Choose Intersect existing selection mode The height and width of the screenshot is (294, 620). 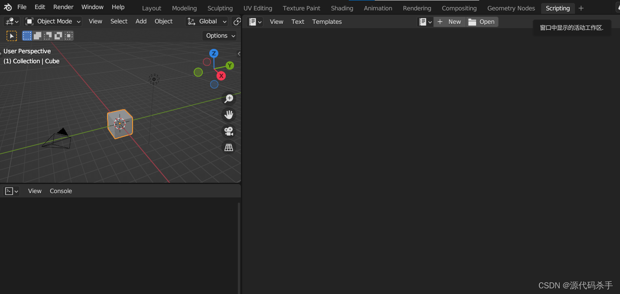pyautogui.click(x=69, y=36)
